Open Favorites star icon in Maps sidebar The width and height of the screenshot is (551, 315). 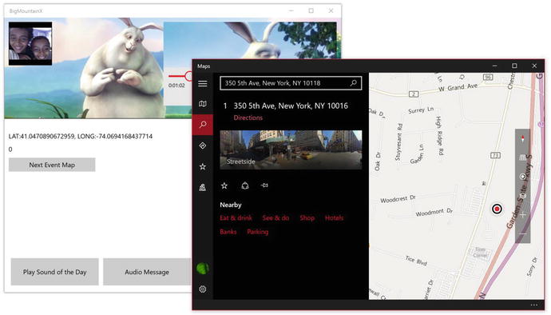[202, 166]
